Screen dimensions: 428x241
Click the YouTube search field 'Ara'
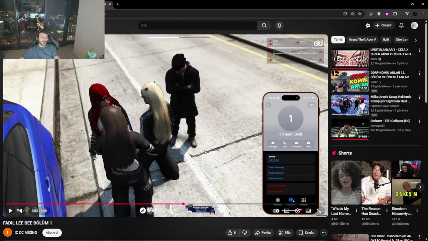point(197,25)
